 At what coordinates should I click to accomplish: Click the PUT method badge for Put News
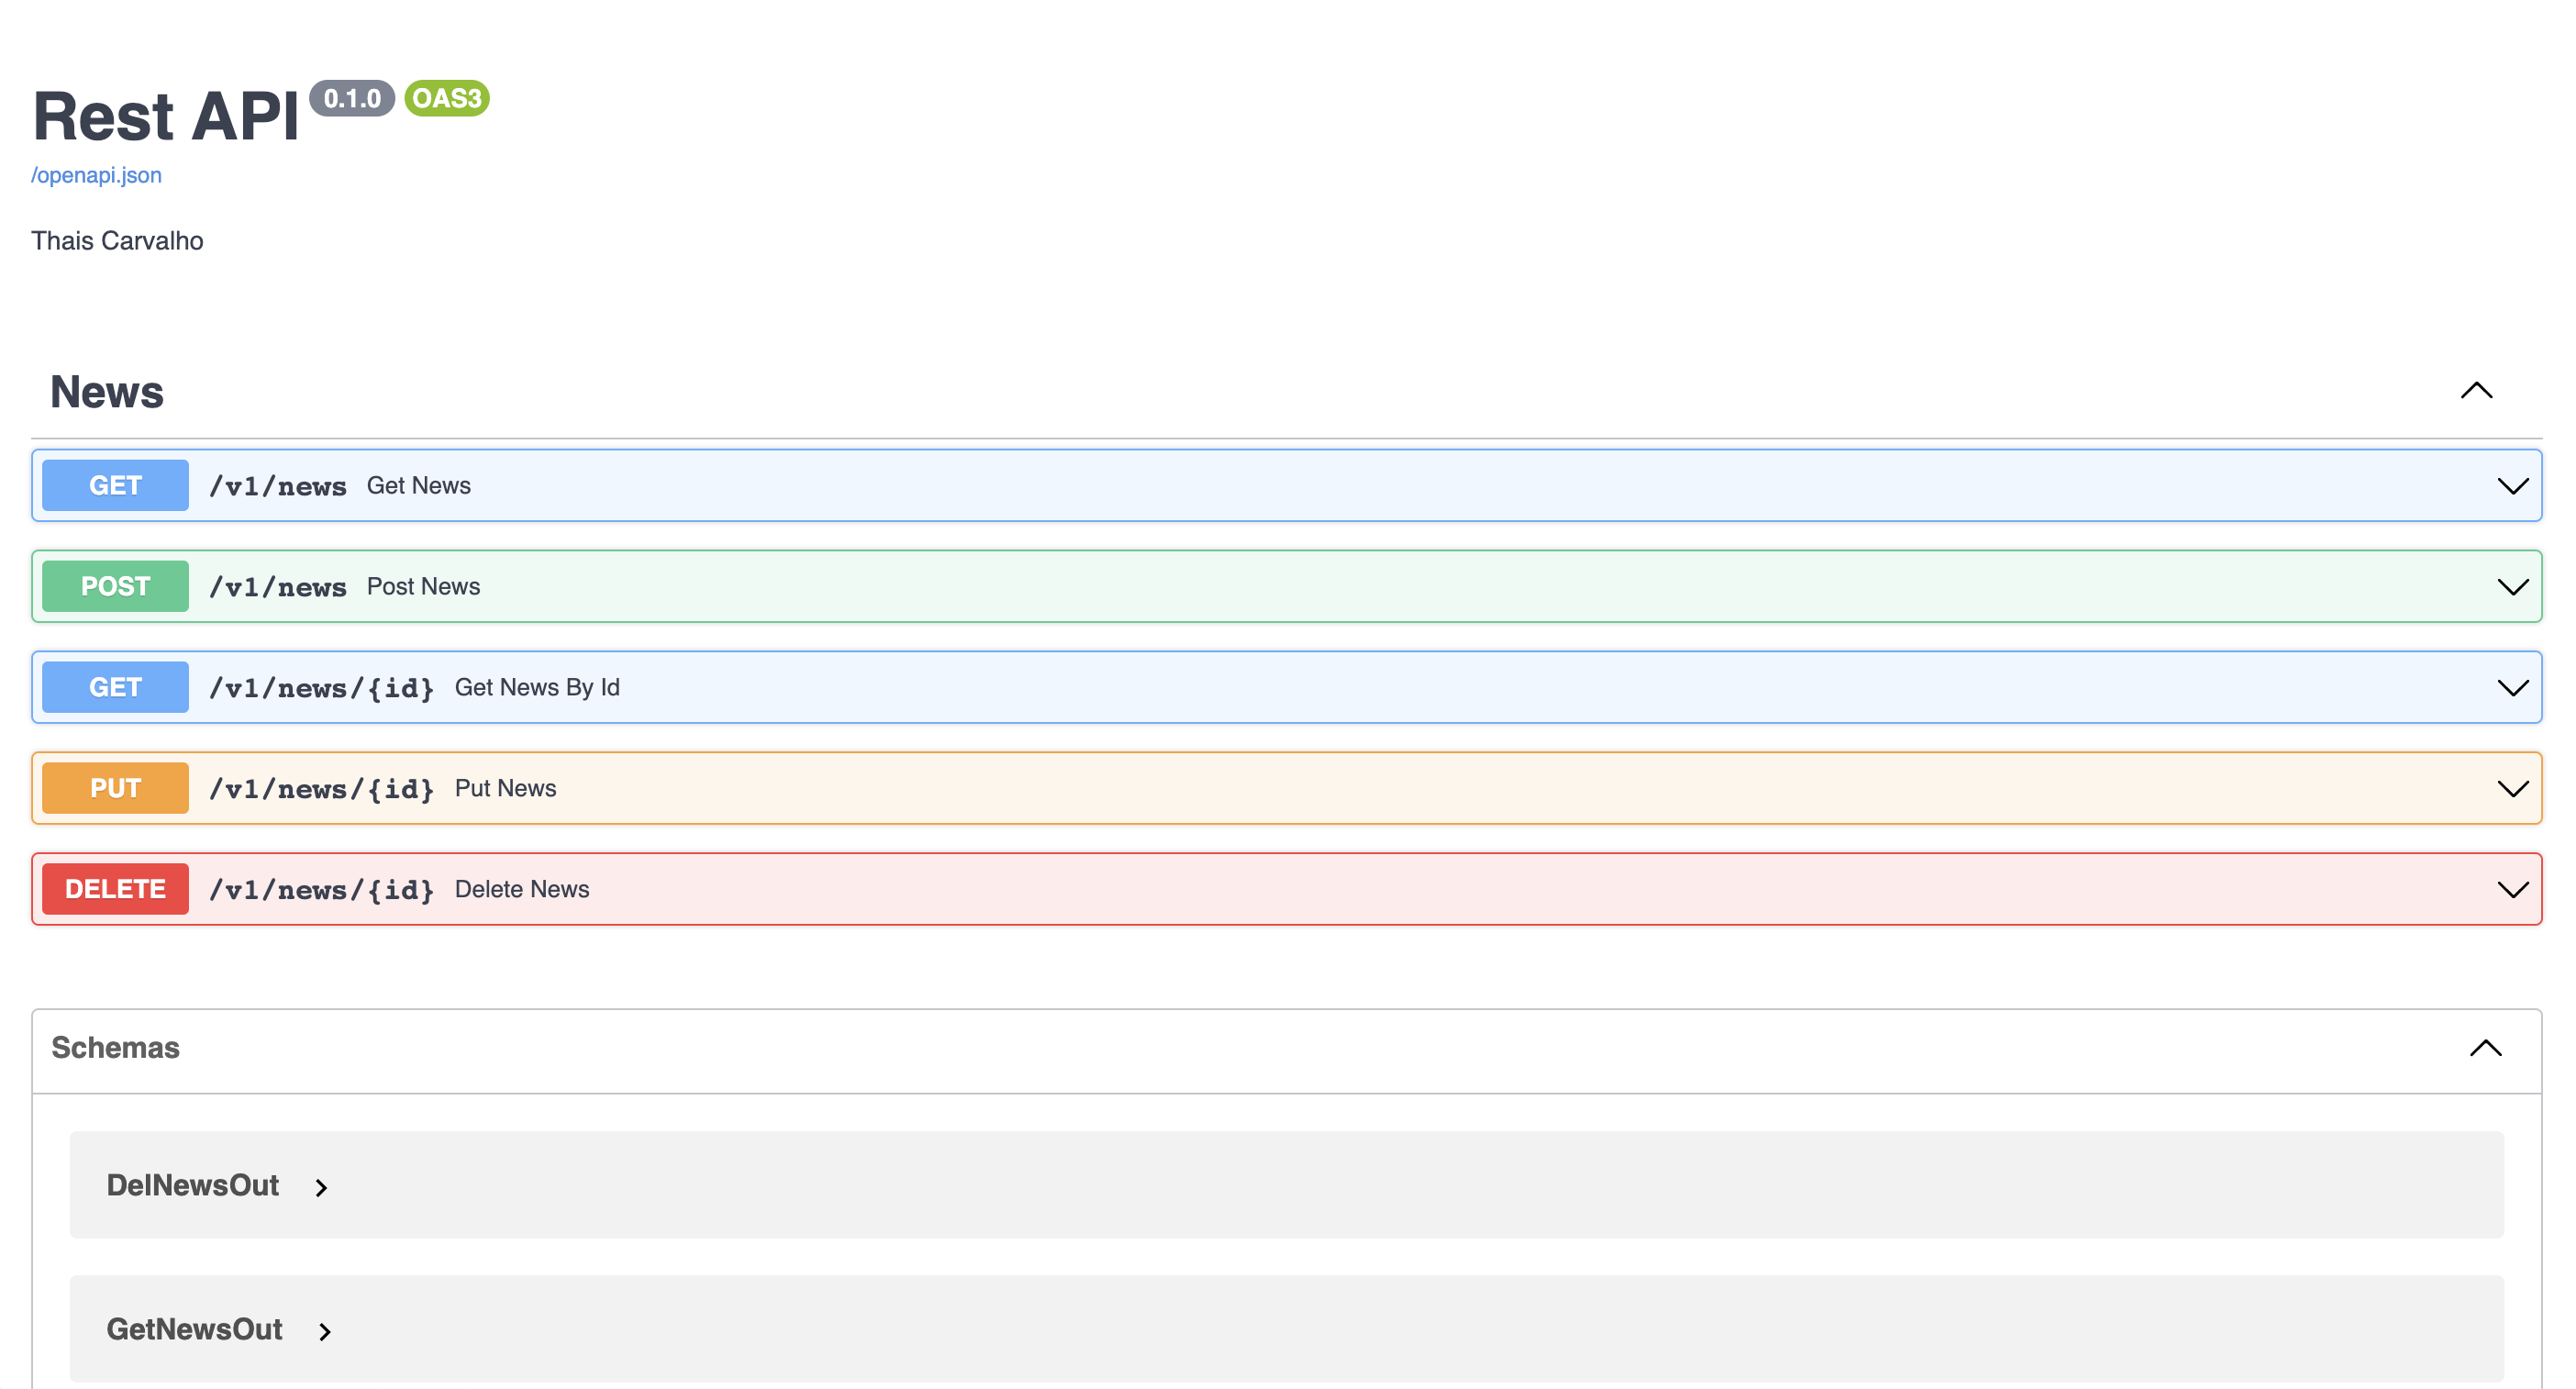[115, 788]
